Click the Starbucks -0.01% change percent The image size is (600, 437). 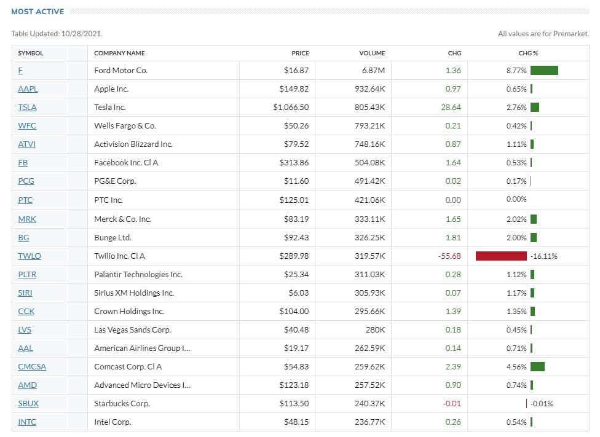pos(542,403)
